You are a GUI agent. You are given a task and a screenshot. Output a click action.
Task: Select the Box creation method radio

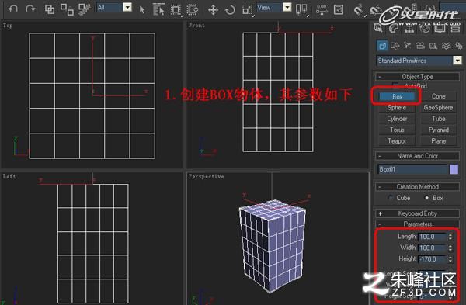[426, 198]
